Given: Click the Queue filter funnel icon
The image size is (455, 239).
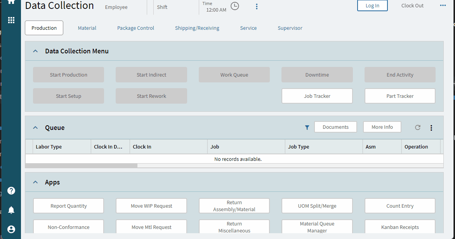Looking at the screenshot, I should [x=307, y=128].
